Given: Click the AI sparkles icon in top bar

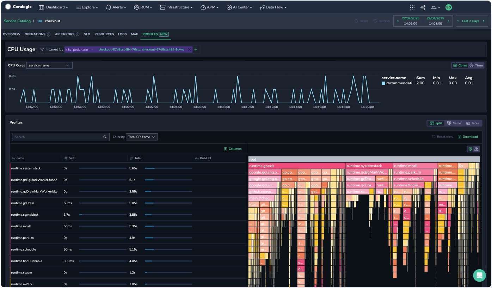Looking at the screenshot, I should (x=423, y=7).
